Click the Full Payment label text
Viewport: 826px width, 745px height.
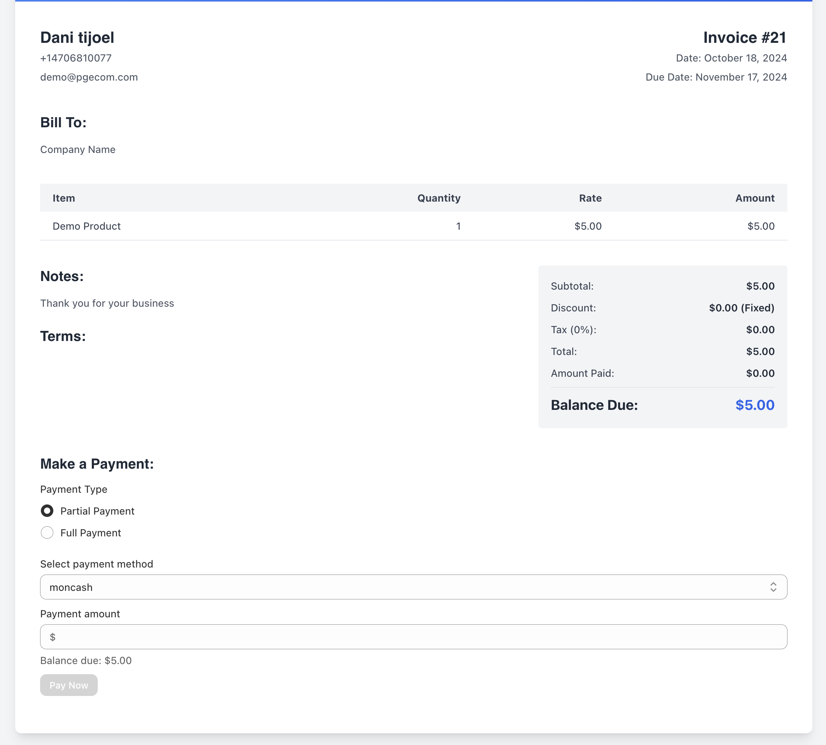click(x=90, y=532)
